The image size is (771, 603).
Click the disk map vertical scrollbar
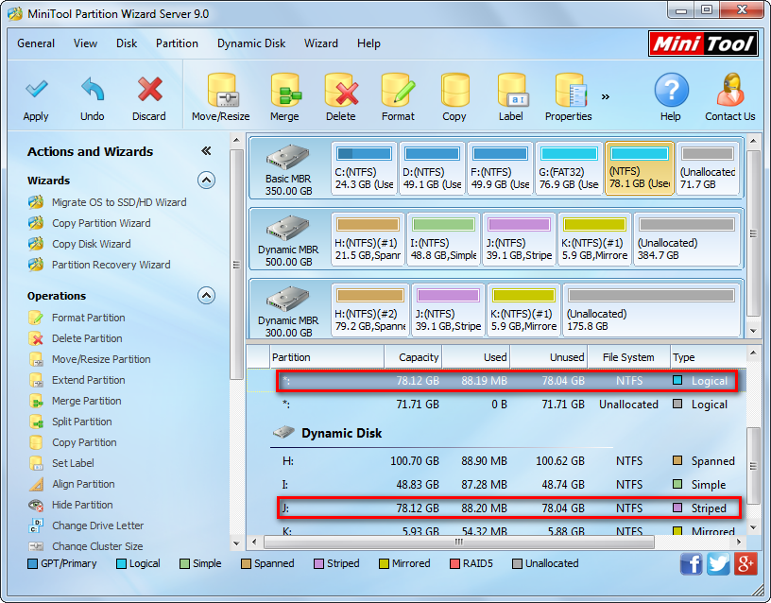(x=753, y=235)
